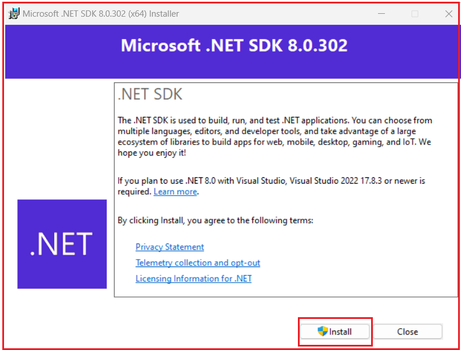Open the Privacy Statement link
This screenshot has width=461, height=350.
169,247
